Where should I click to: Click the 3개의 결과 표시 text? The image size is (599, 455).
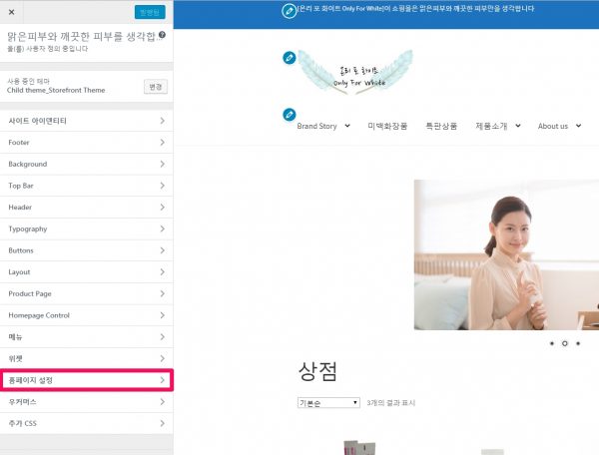(390, 403)
